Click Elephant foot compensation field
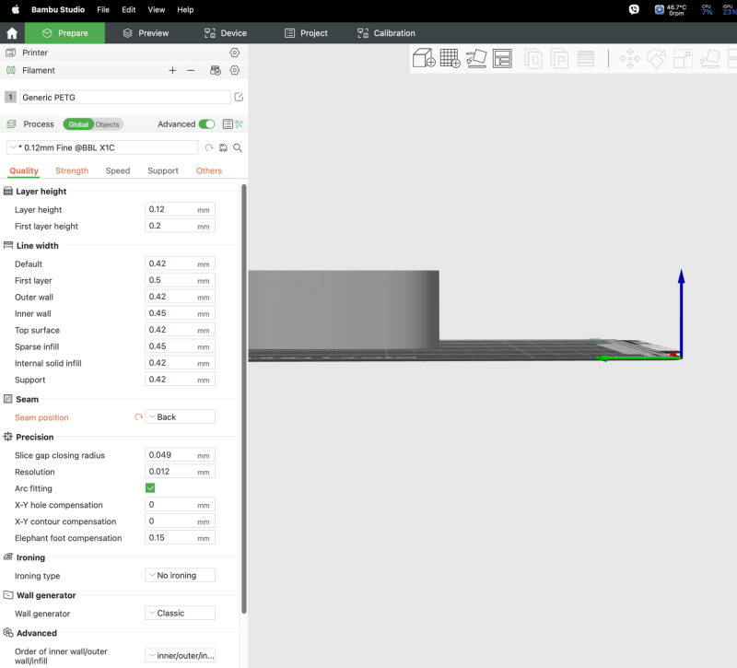This screenshot has width=737, height=668. pos(180,537)
